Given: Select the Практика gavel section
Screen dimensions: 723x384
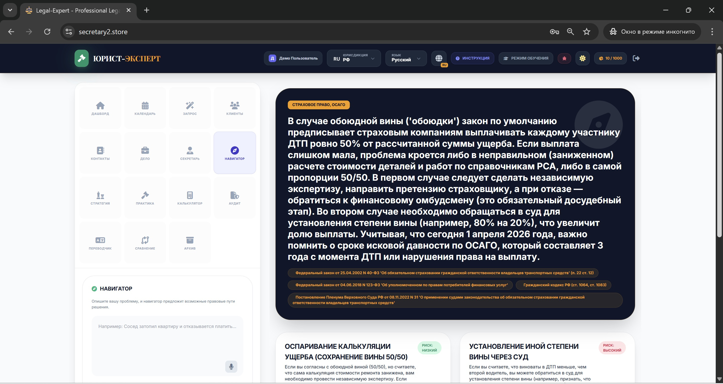Looking at the screenshot, I should (145, 198).
